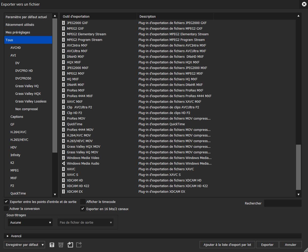The height and width of the screenshot is (252, 308).
Task: Click the film icon beside H.265/HEVC MOV
Action: point(63,141)
